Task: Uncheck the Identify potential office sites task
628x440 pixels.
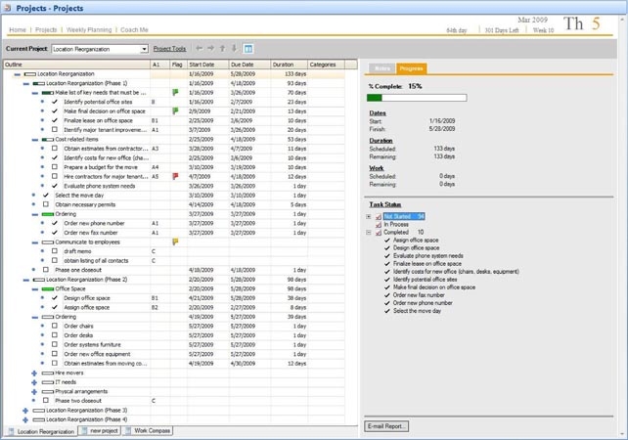Action: point(55,102)
